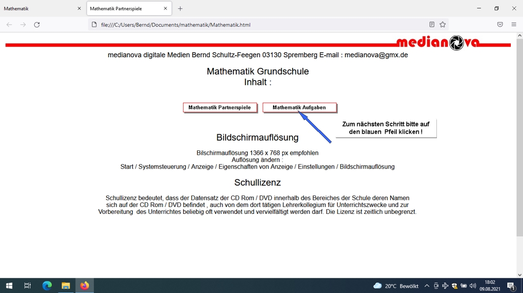Reload the page with the refresh icon
Viewport: 523px width, 293px height.
(37, 24)
